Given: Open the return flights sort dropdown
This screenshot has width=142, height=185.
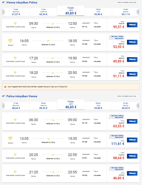Looking at the screenshot, I should tap(128, 96).
